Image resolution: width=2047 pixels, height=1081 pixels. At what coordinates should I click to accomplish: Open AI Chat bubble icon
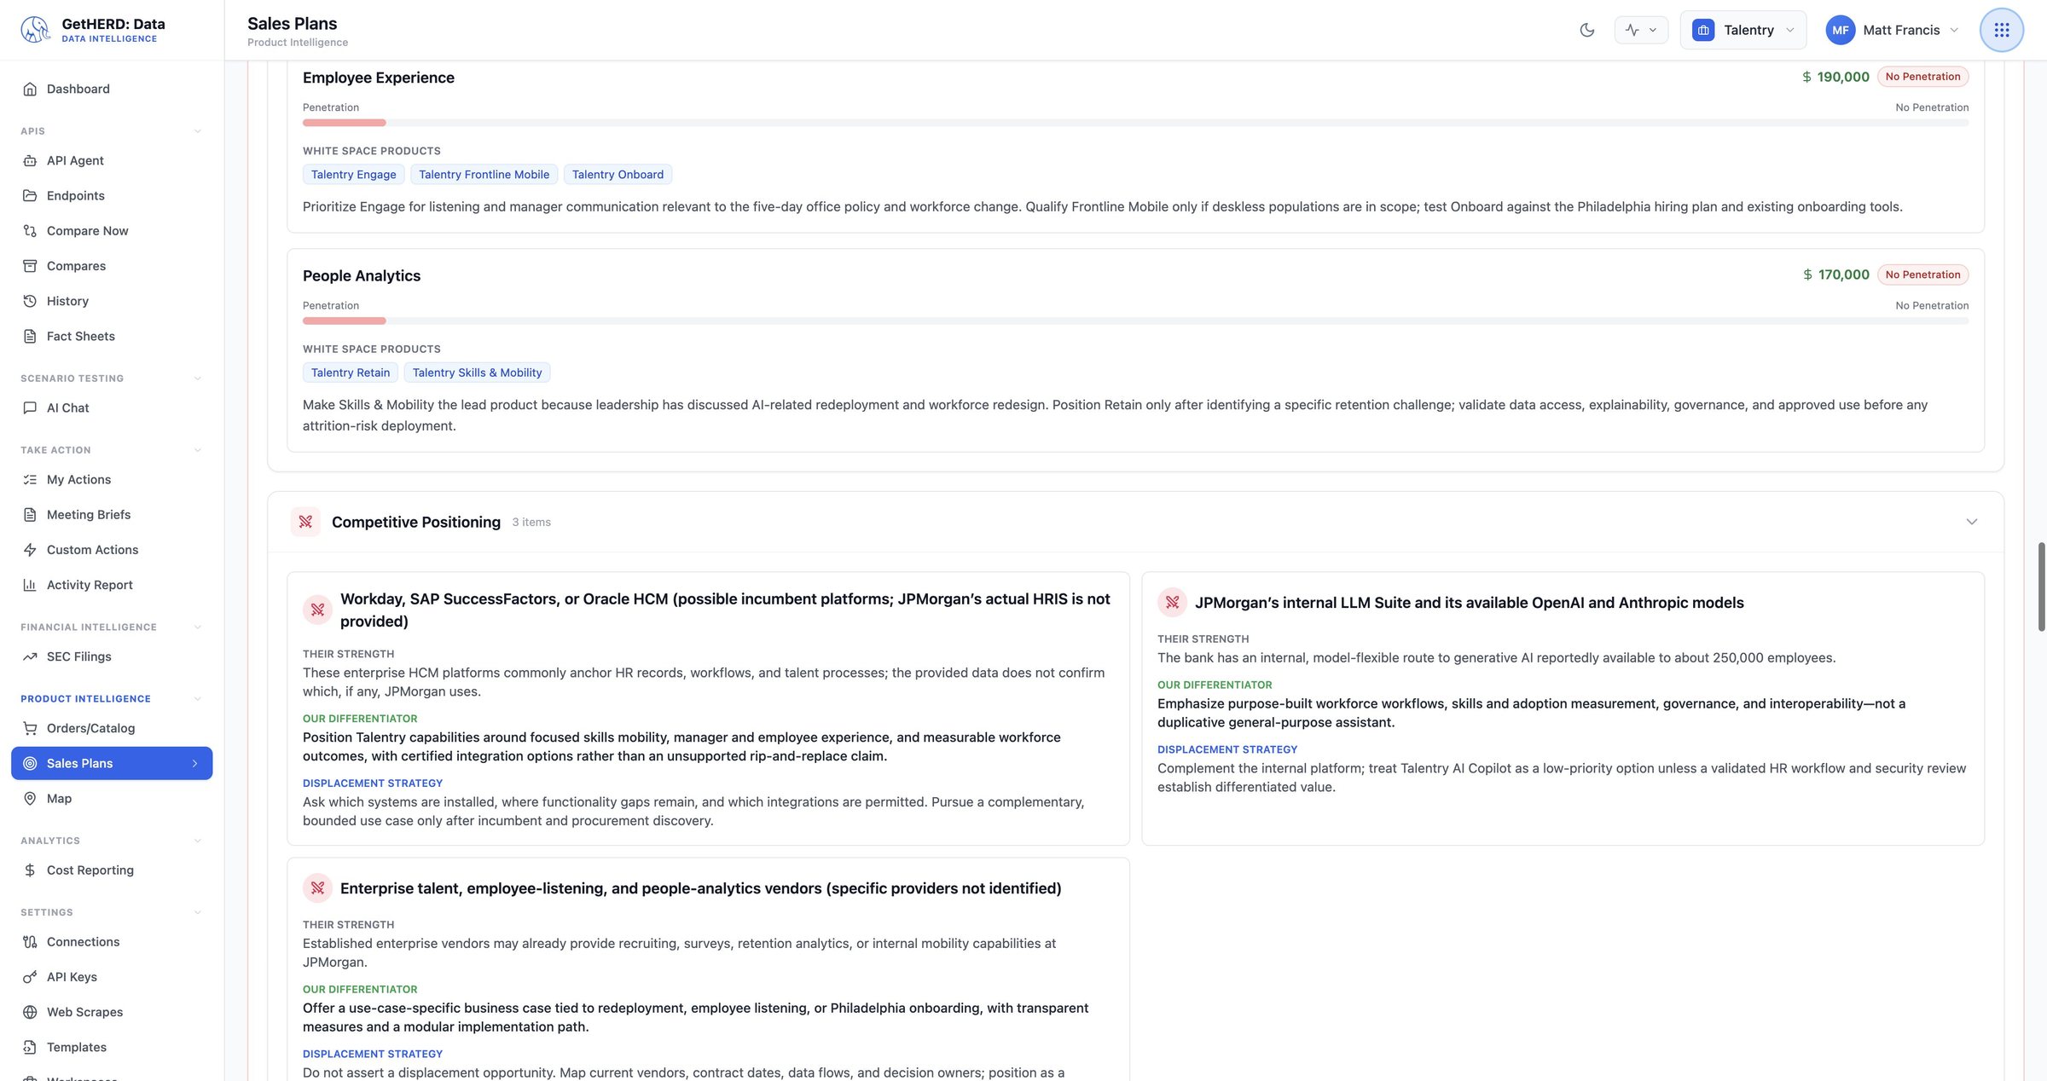(x=30, y=408)
